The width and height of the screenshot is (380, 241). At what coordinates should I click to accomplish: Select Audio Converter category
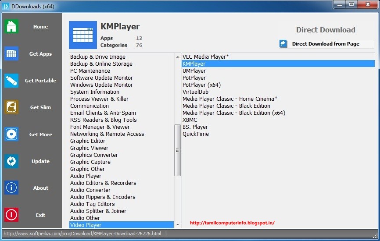click(122, 190)
